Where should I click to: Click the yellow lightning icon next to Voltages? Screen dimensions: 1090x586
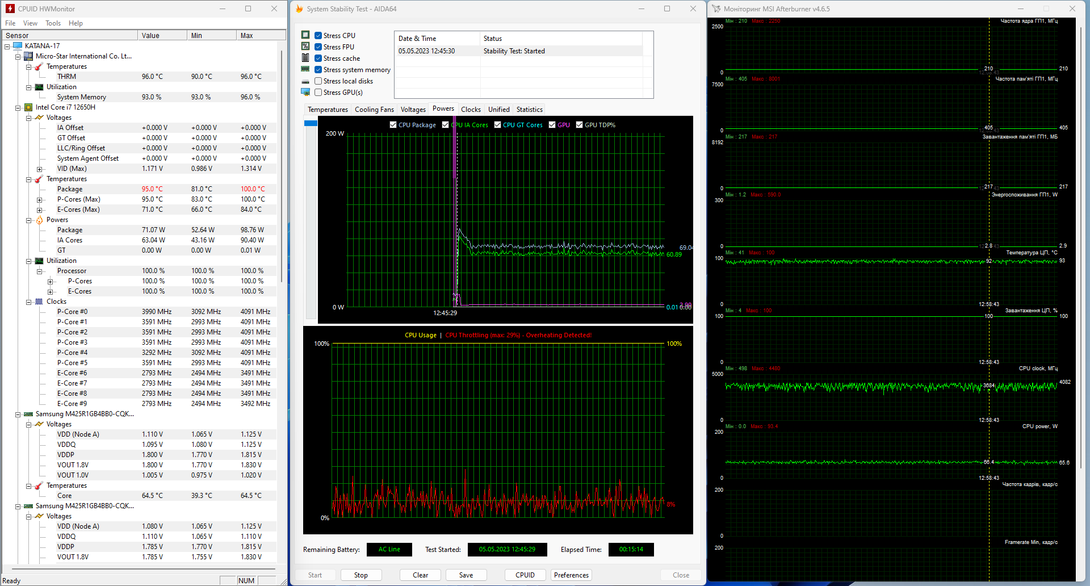[38, 118]
